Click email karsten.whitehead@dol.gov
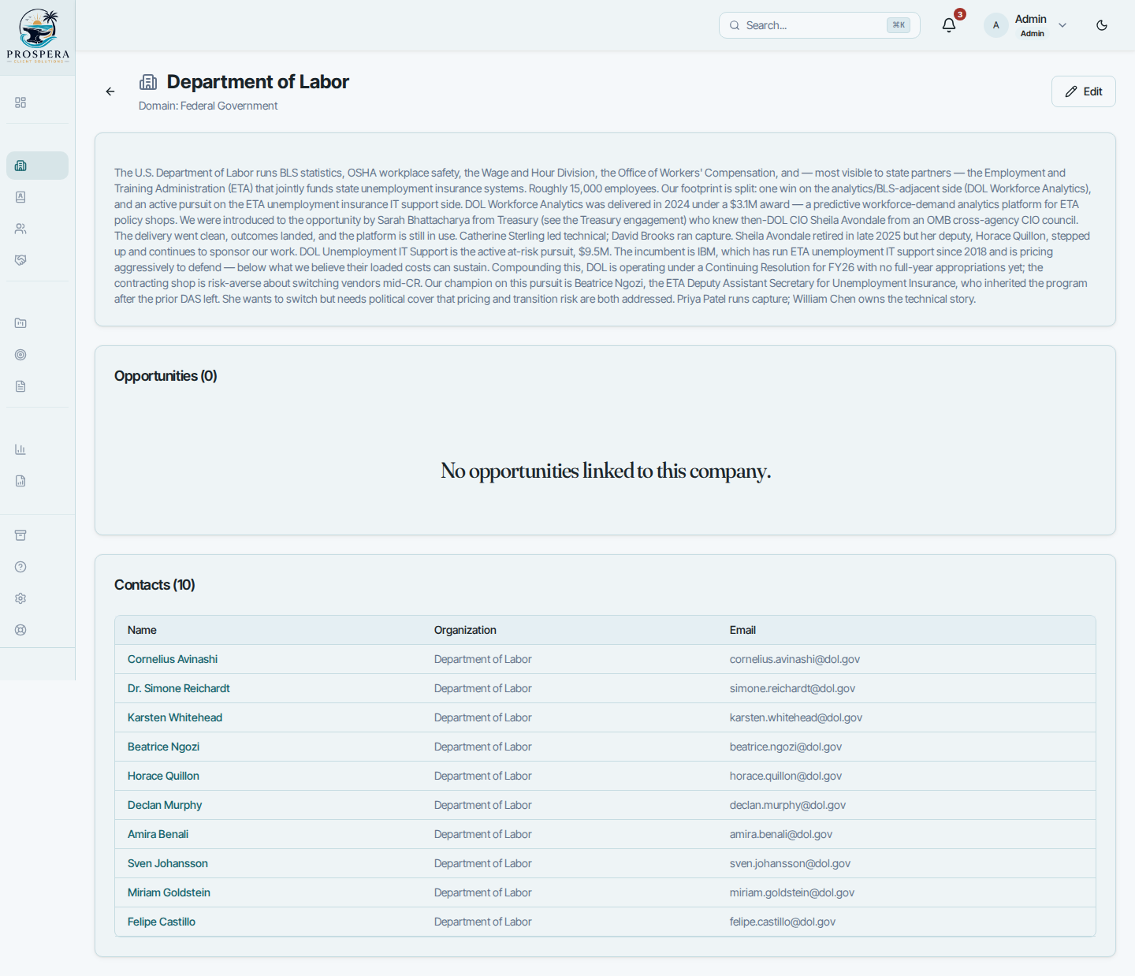 tap(796, 717)
